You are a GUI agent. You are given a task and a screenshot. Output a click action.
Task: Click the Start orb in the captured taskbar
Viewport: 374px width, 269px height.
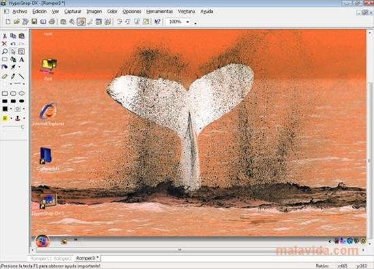tap(42, 241)
